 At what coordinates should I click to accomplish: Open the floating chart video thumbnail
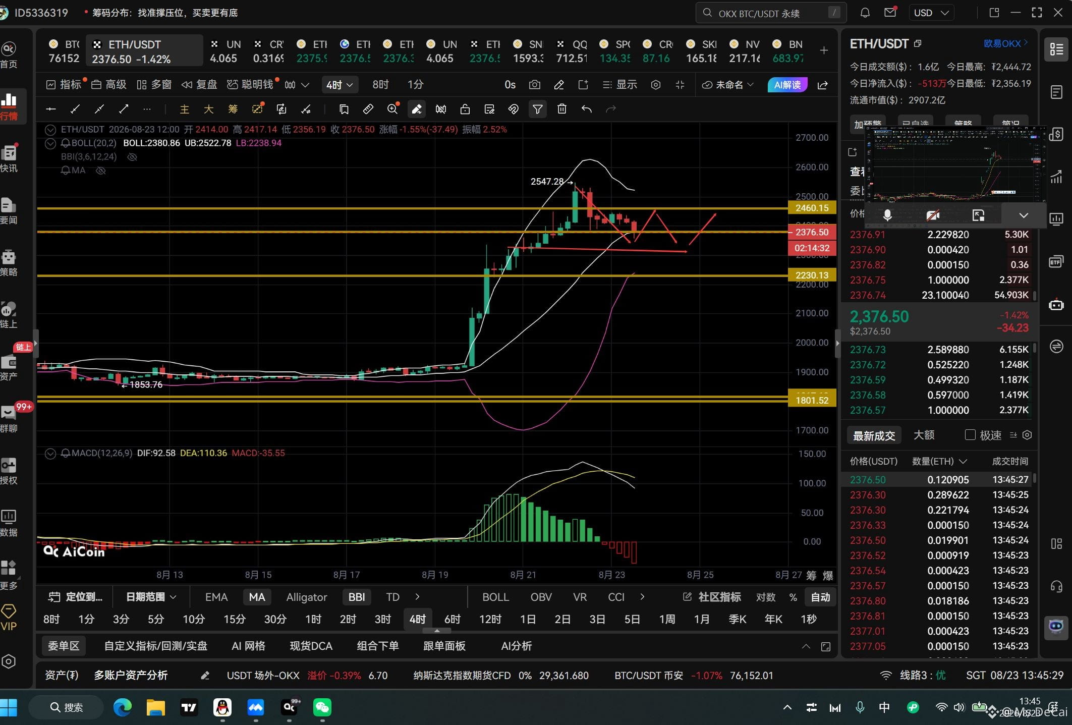[x=955, y=163]
